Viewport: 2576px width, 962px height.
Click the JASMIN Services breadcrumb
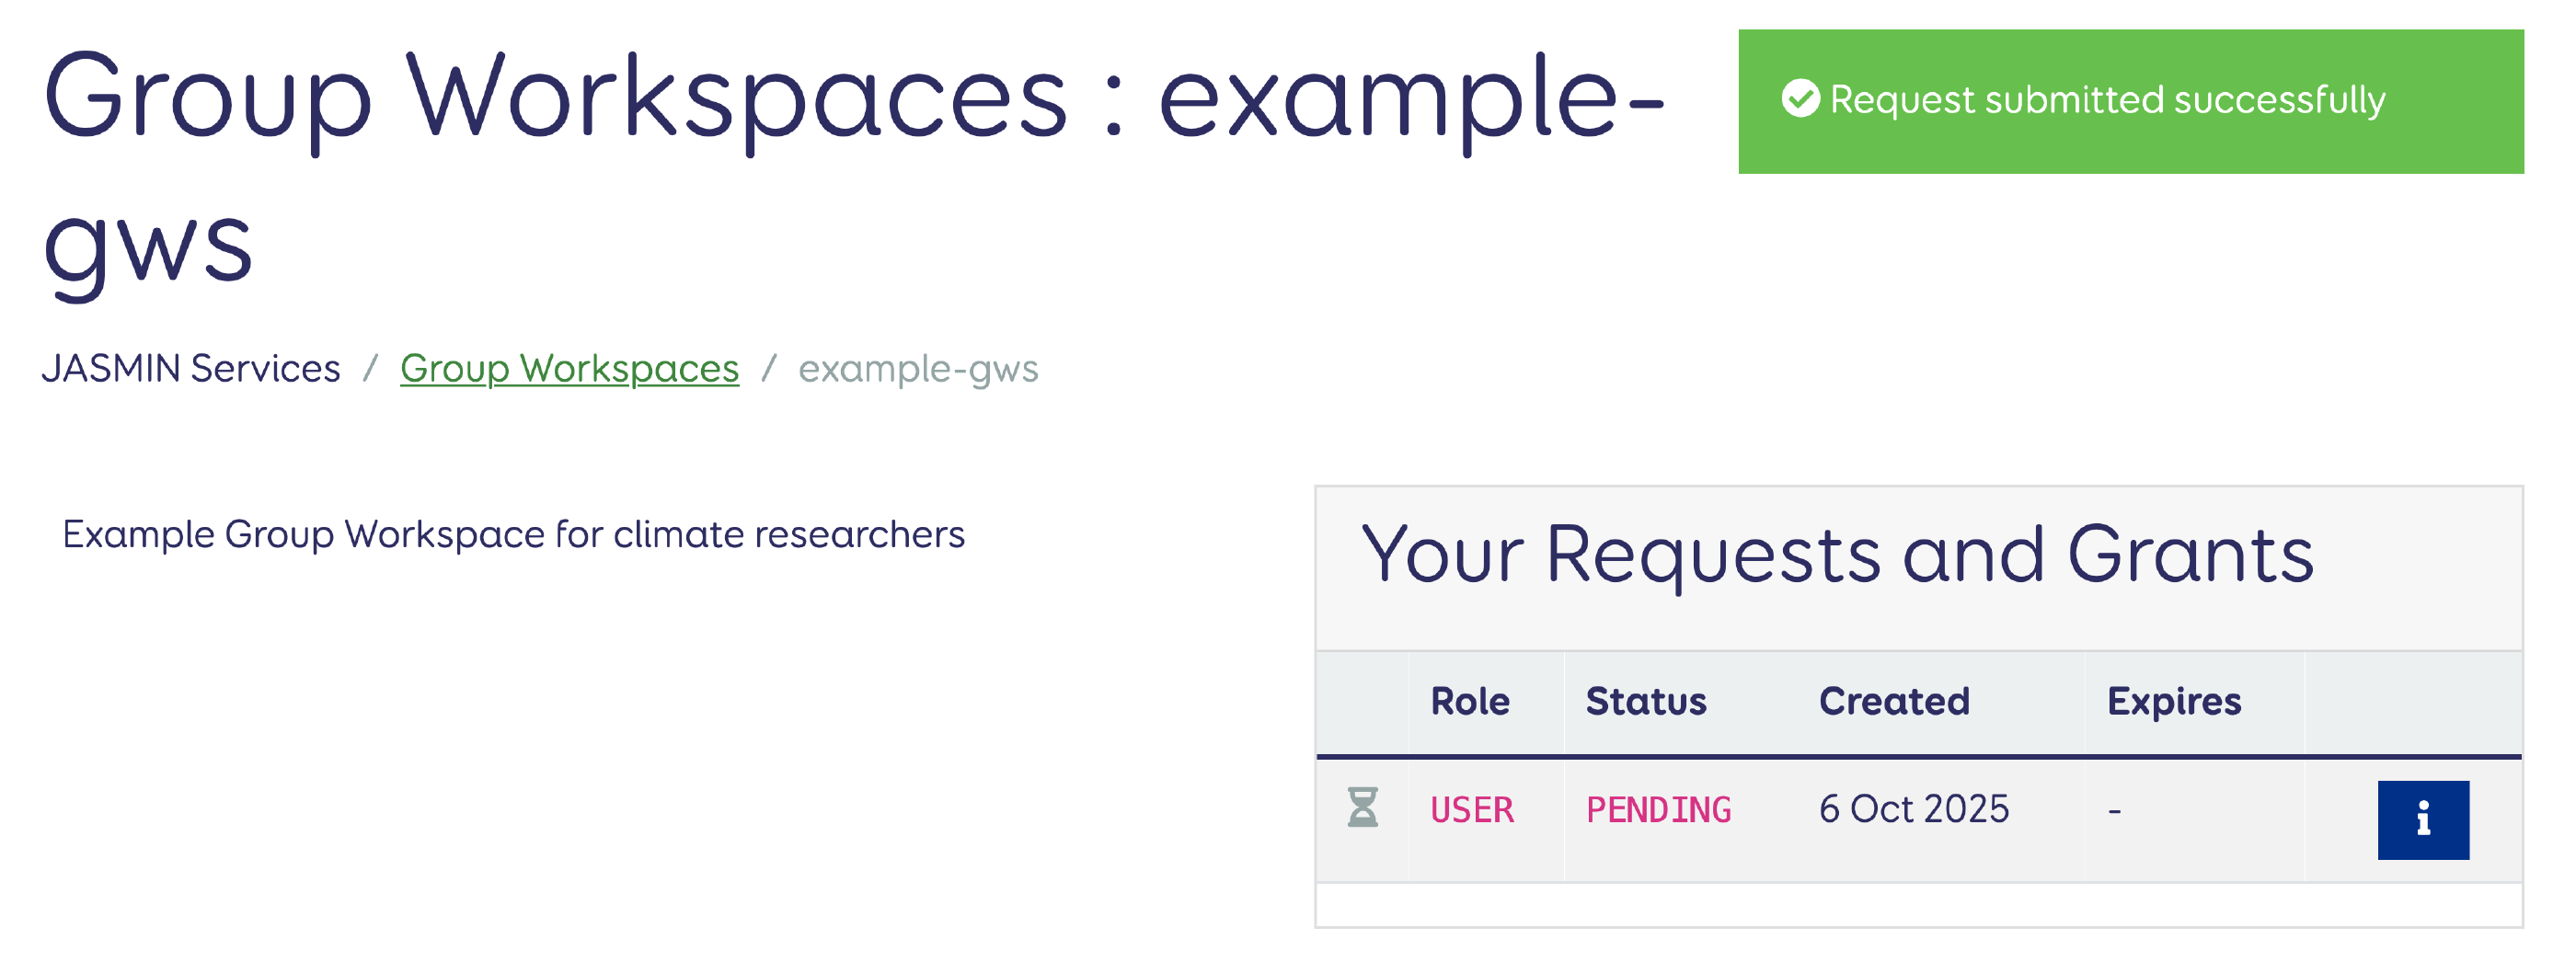[x=192, y=369]
